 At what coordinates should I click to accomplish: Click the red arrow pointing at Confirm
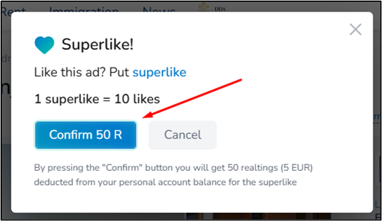point(192,98)
